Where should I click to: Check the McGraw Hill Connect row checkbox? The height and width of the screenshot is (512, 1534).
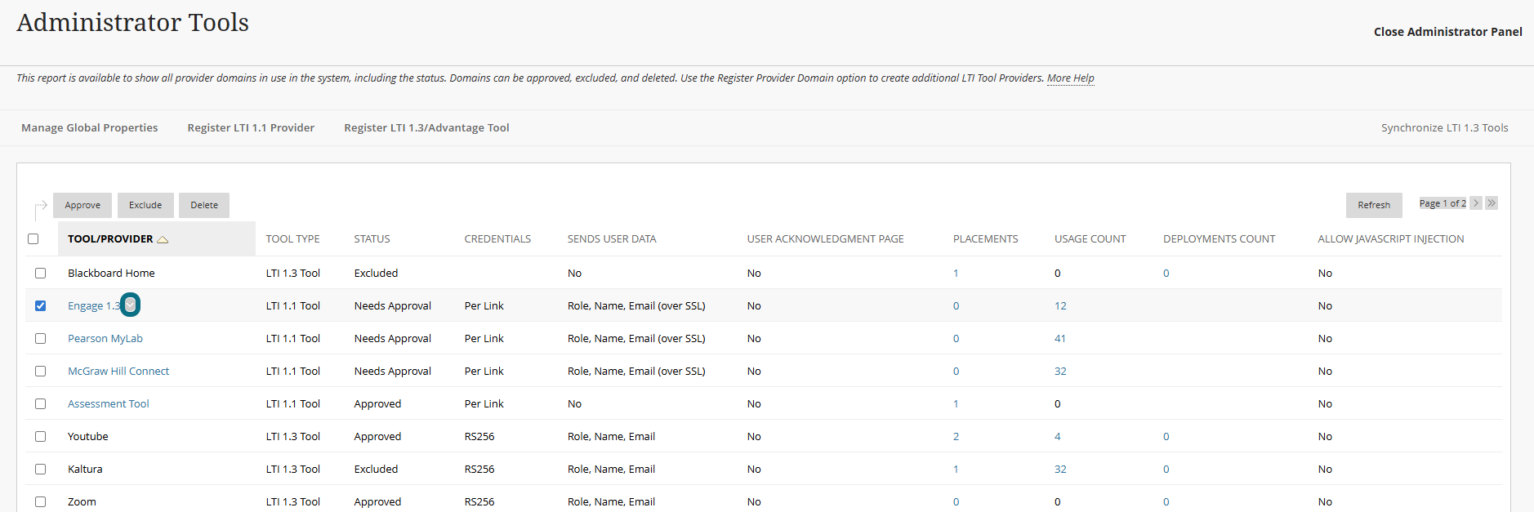tap(40, 371)
